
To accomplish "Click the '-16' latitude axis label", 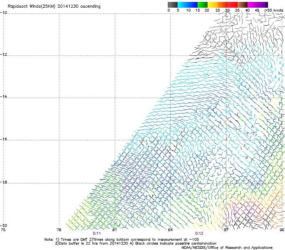I will [3, 139].
